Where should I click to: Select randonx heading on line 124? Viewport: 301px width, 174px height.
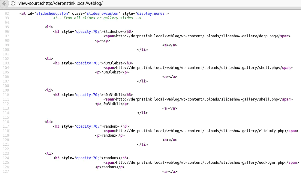pyautogui.click(x=111, y=158)
